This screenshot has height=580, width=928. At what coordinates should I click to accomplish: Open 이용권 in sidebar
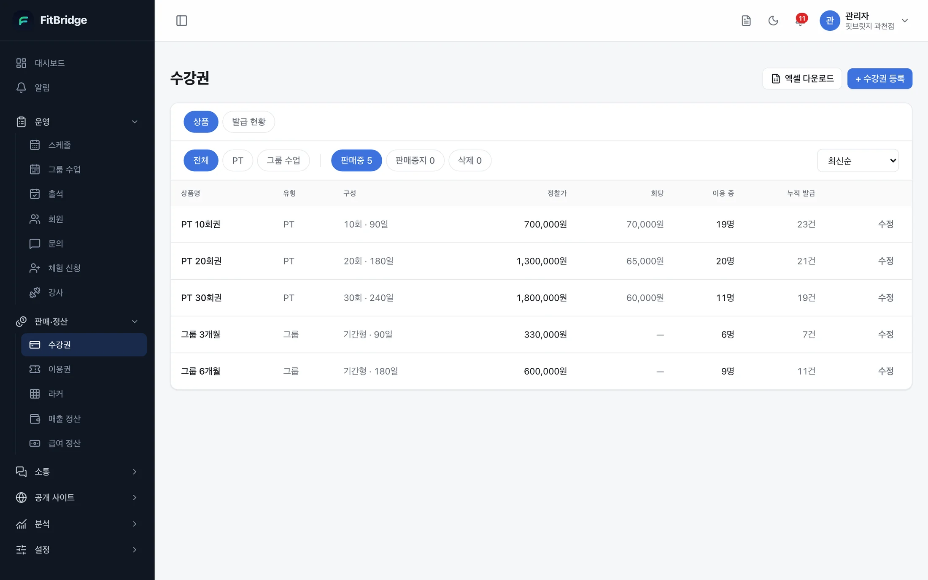(x=84, y=369)
